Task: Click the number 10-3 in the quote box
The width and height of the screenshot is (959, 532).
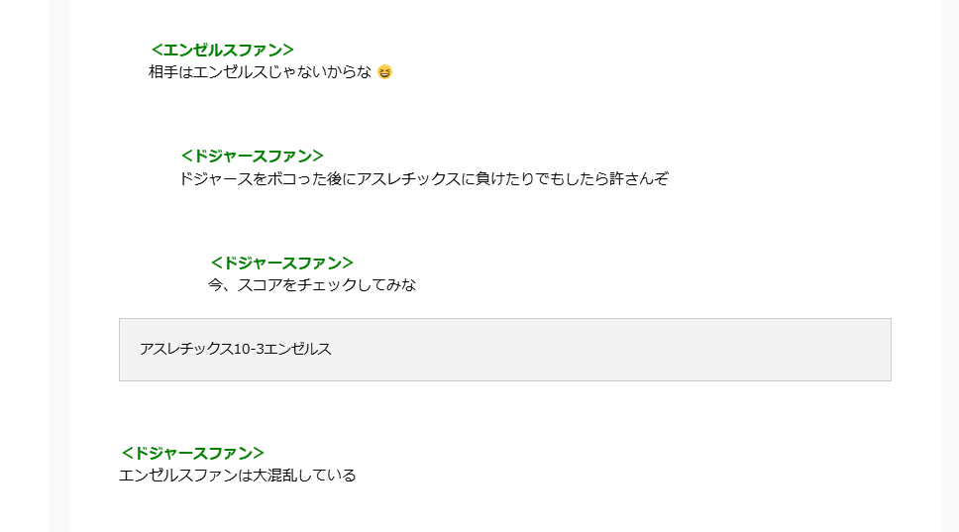Action: (x=249, y=349)
